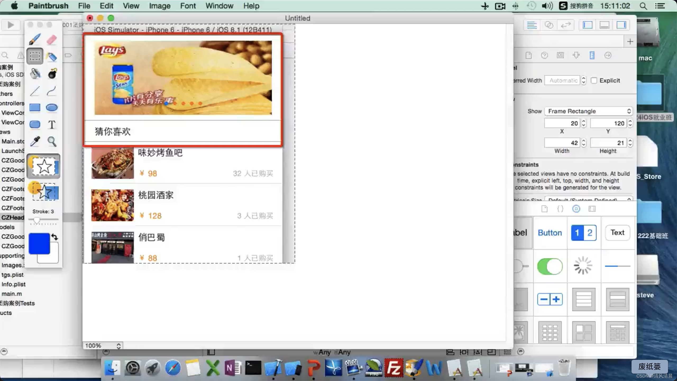The width and height of the screenshot is (677, 381).
Task: Click the X stepper next to 20
Action: tap(584, 123)
